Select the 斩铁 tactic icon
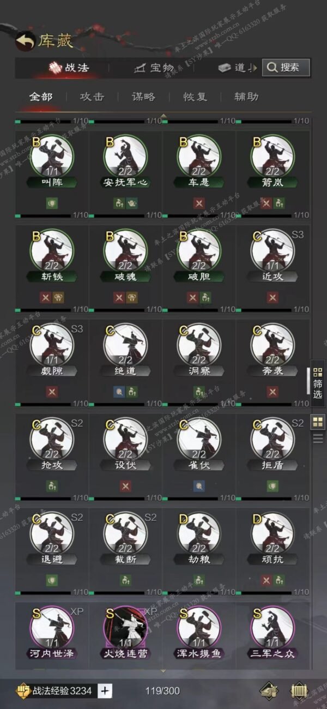327x709 pixels. click(x=52, y=251)
